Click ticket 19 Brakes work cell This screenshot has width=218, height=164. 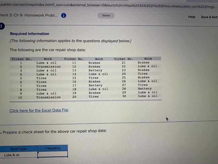pos(95,93)
